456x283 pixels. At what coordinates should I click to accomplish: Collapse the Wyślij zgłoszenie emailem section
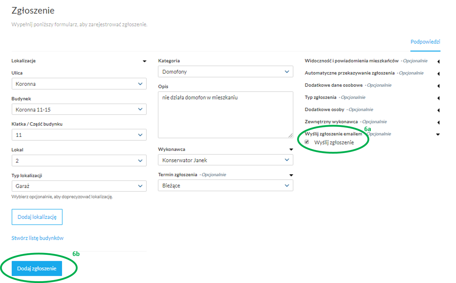[x=438, y=134]
